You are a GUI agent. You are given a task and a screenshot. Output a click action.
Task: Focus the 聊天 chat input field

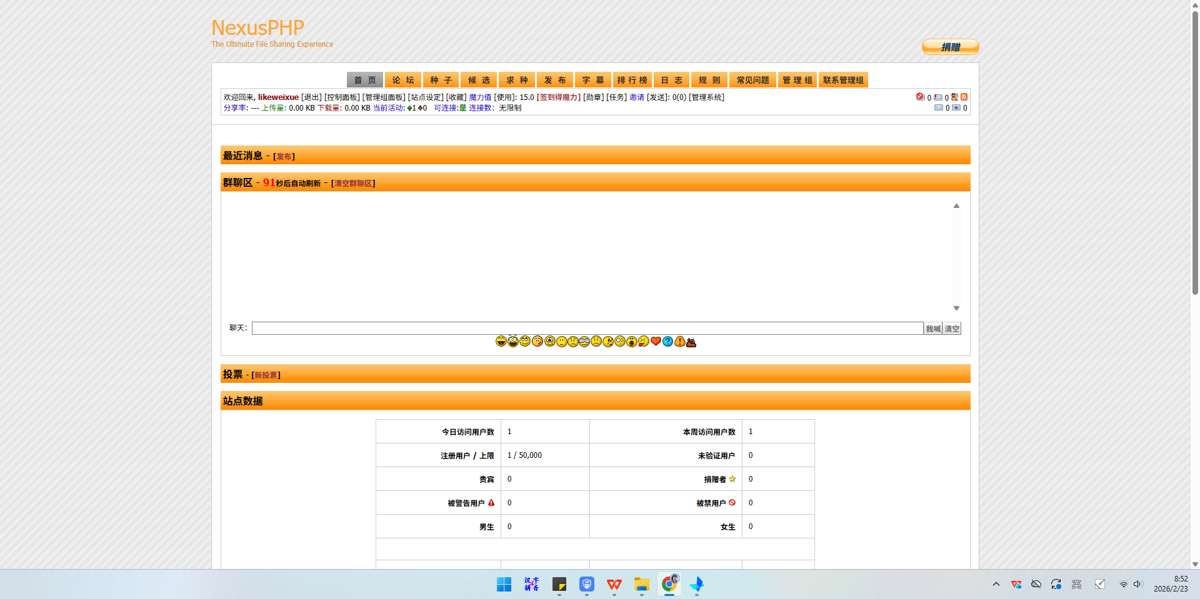click(587, 329)
